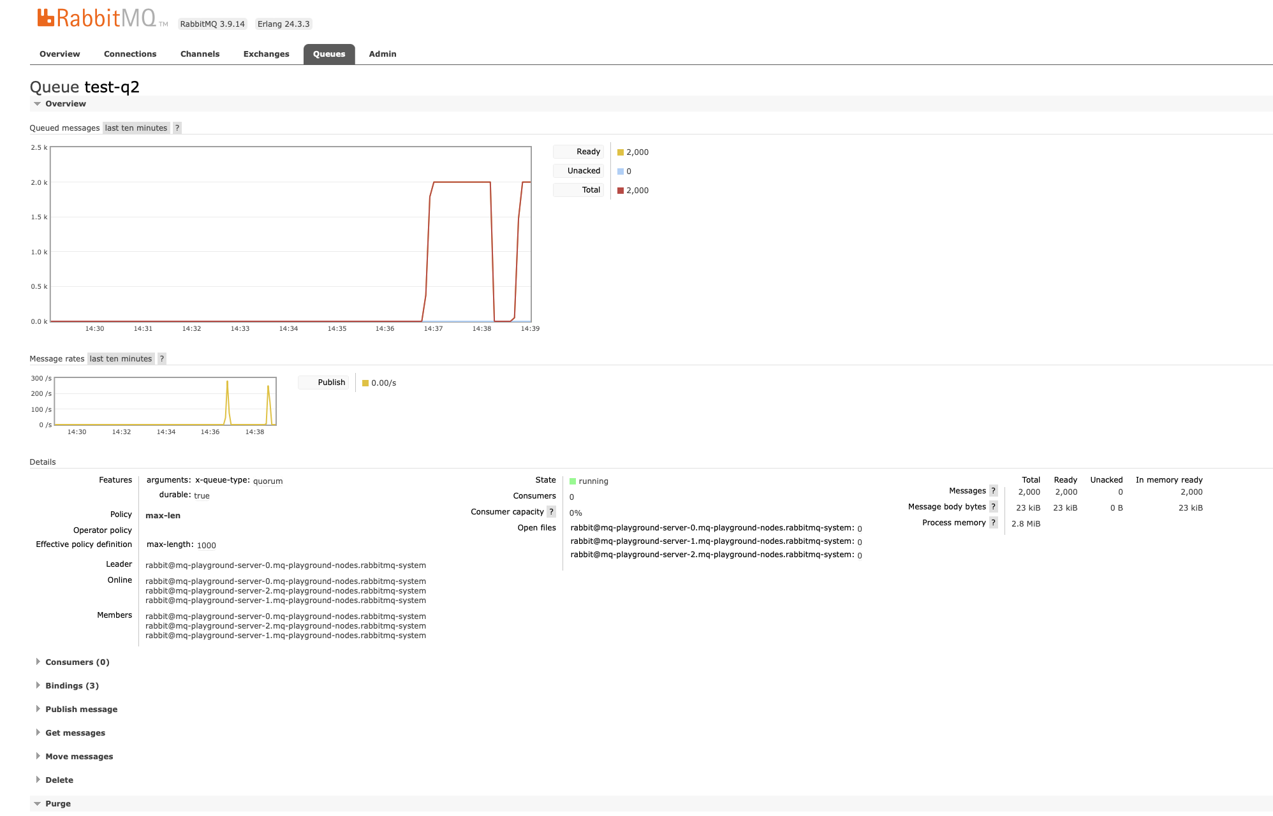Click the durable value 'true'
This screenshot has width=1273, height=816.
click(x=202, y=496)
